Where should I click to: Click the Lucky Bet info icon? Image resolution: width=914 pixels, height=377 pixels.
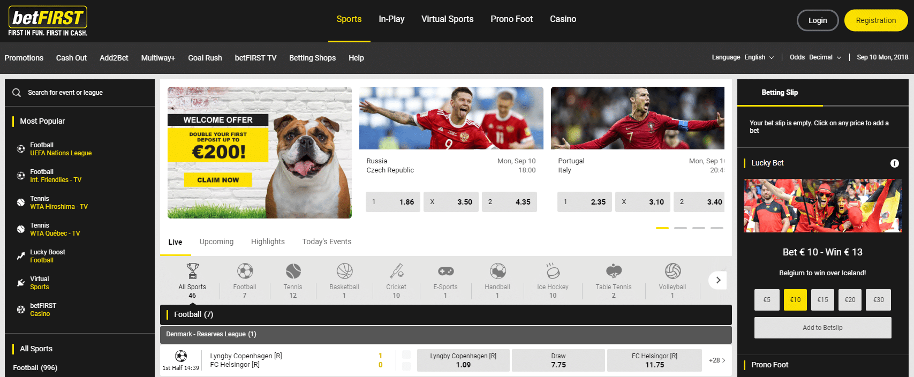(894, 163)
